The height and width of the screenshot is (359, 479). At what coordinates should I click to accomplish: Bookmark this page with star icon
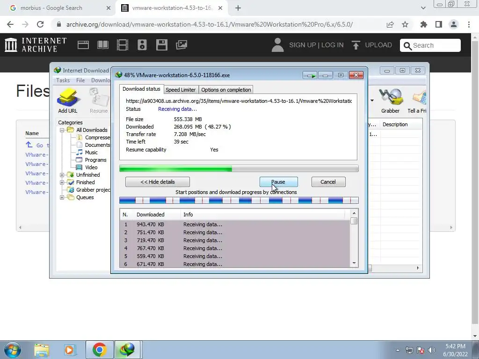[405, 24]
